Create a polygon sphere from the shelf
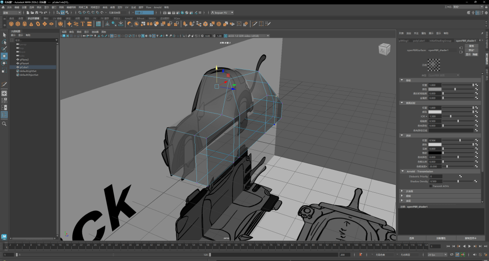489x261 pixels. 11,24
